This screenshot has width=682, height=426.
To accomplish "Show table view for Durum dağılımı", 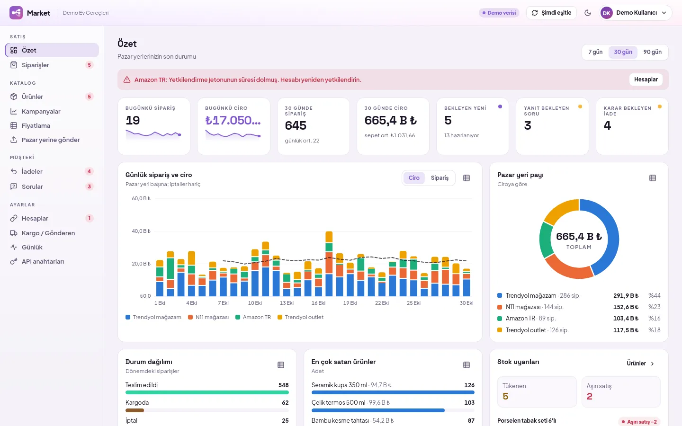I will coord(281,365).
